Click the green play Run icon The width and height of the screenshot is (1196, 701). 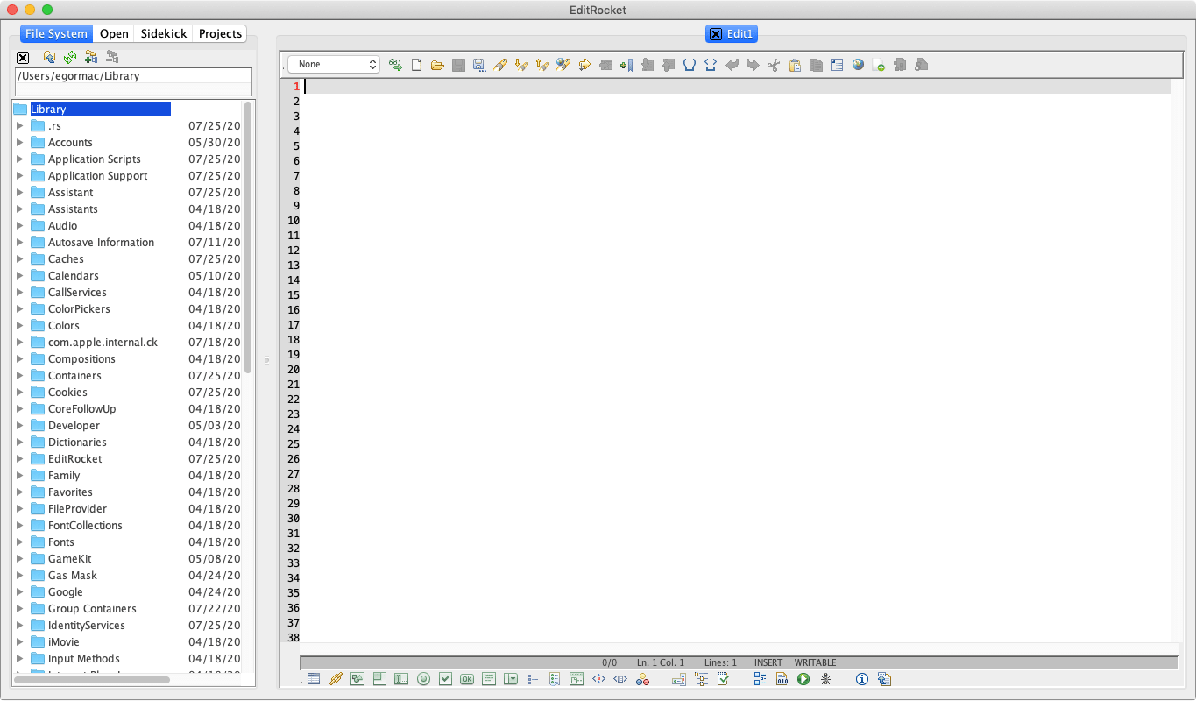click(x=803, y=679)
